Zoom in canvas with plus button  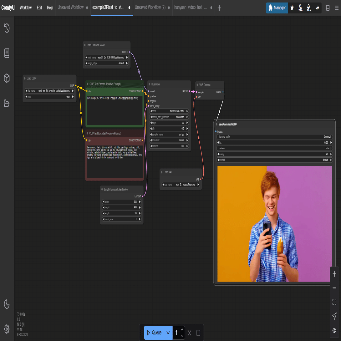334,274
